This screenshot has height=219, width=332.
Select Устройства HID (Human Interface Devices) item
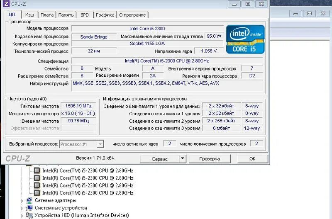tap(82, 215)
